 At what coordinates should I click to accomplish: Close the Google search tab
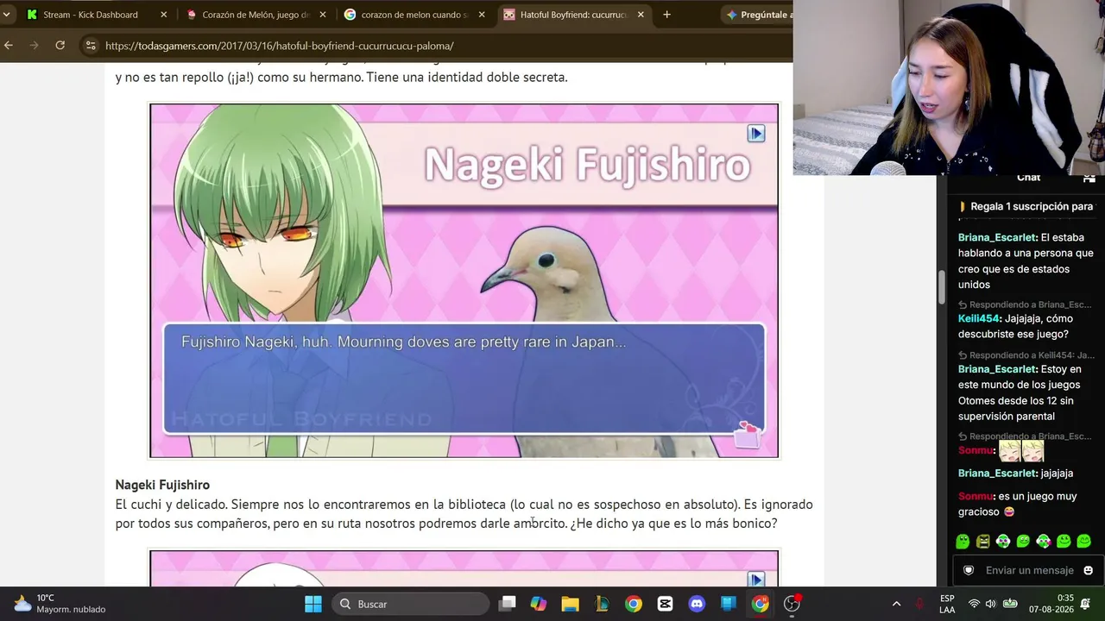click(x=482, y=15)
